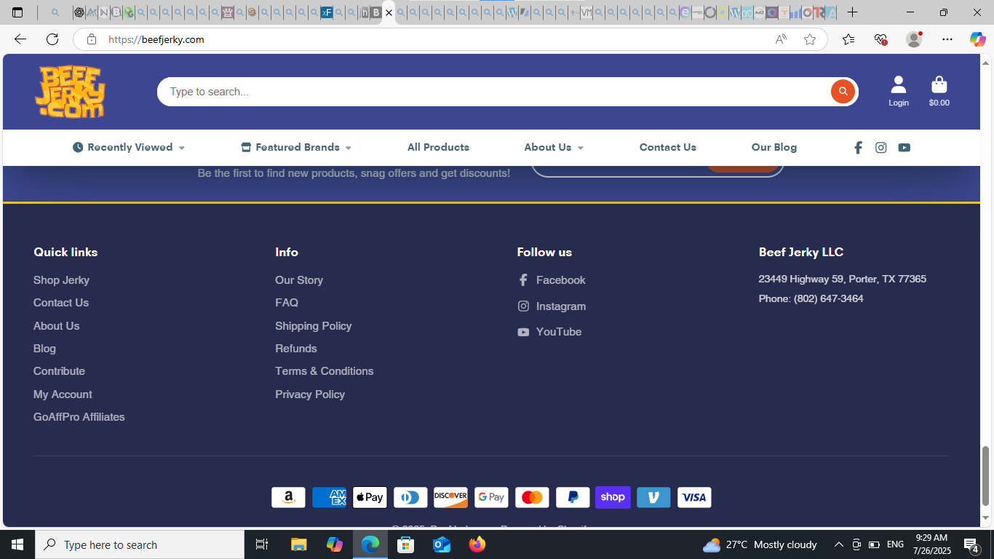994x559 pixels.
Task: Click the Instagram icon in navigation bar
Action: point(881,148)
